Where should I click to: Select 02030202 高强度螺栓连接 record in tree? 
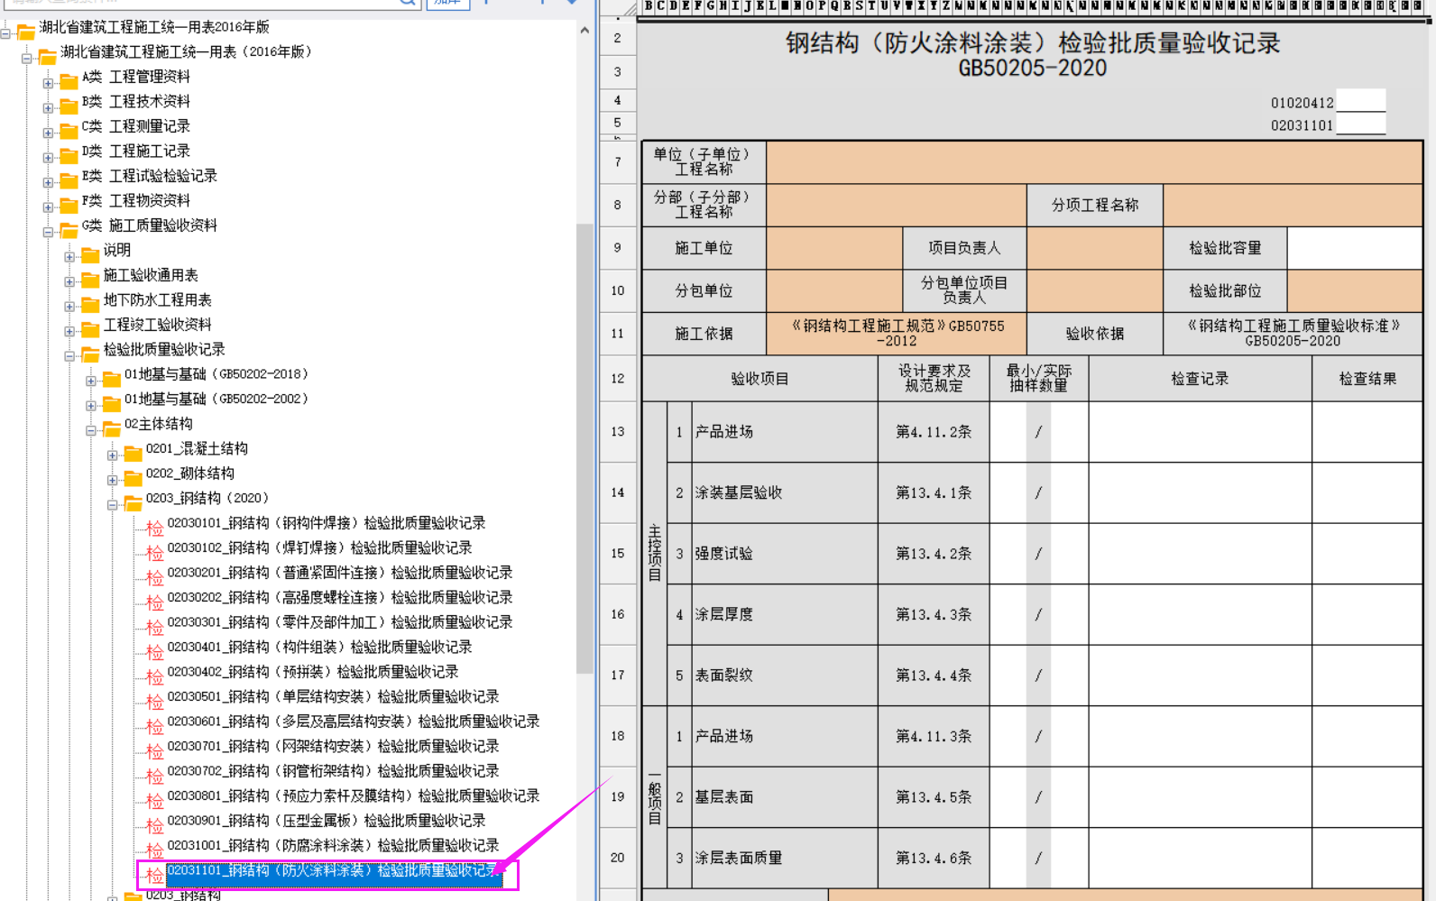click(339, 597)
